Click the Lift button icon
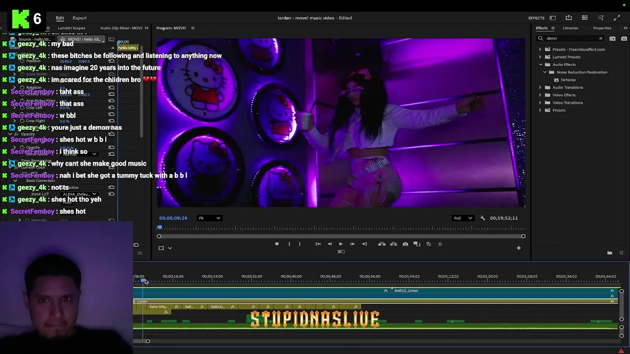630x354 pixels. tap(381, 244)
